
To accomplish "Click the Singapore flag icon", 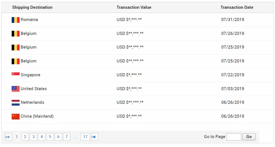I will (15, 75).
